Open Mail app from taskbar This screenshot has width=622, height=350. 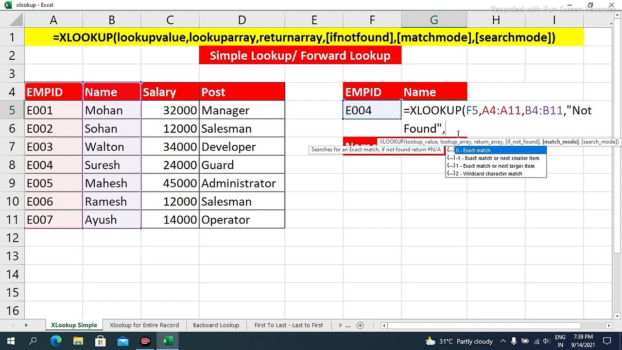pos(123,341)
